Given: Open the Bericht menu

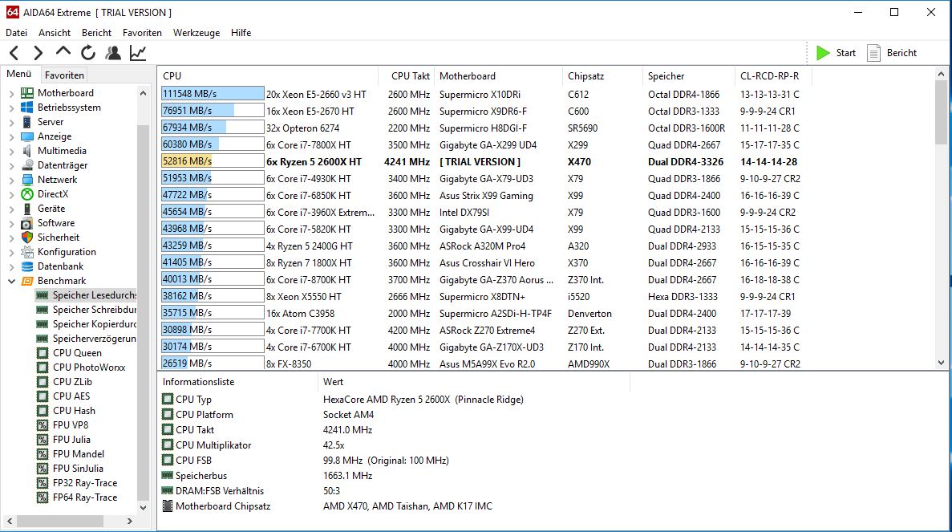Looking at the screenshot, I should point(96,33).
